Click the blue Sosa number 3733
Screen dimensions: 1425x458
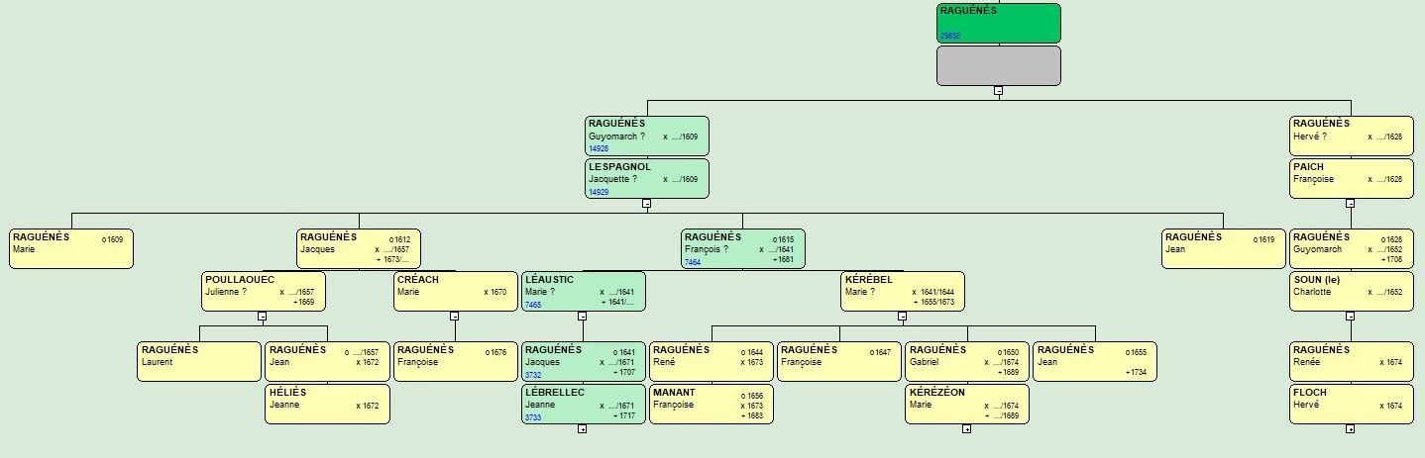coord(533,417)
